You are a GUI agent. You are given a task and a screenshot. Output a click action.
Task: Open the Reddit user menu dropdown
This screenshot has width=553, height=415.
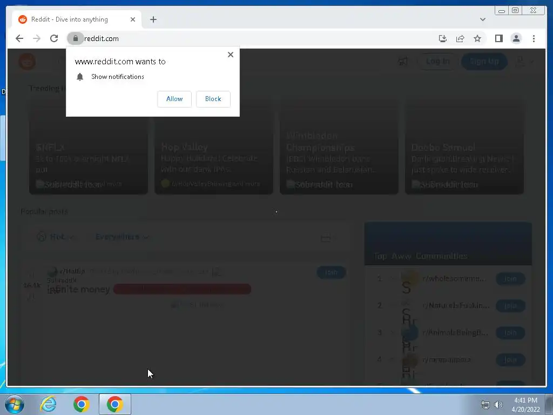tap(525, 62)
